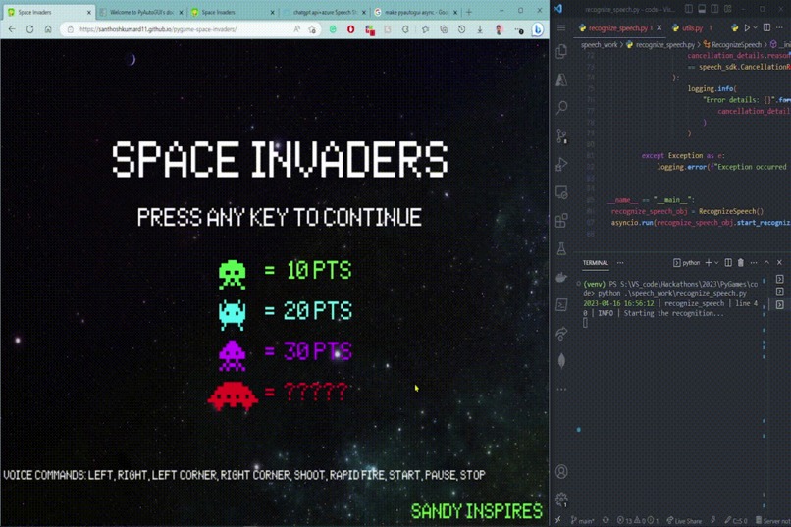Click recognize_speech.py in the breadcrumb path
The height and width of the screenshot is (527, 791).
pos(664,45)
